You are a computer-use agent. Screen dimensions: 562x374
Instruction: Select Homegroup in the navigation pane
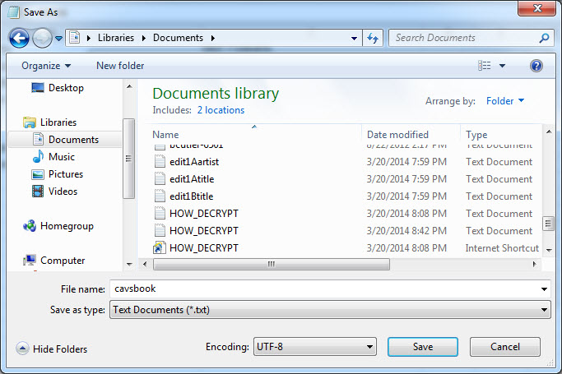point(67,226)
